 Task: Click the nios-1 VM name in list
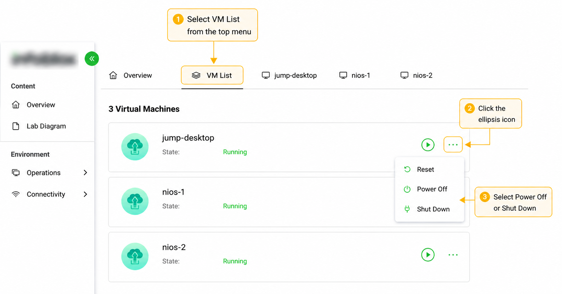coord(173,192)
